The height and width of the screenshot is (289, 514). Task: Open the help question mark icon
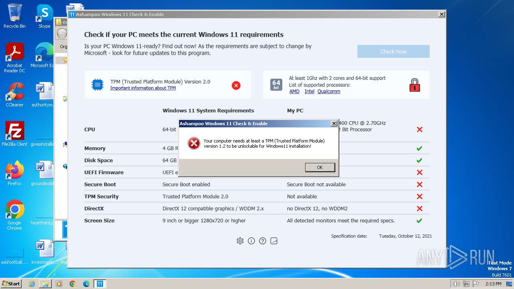(x=263, y=241)
